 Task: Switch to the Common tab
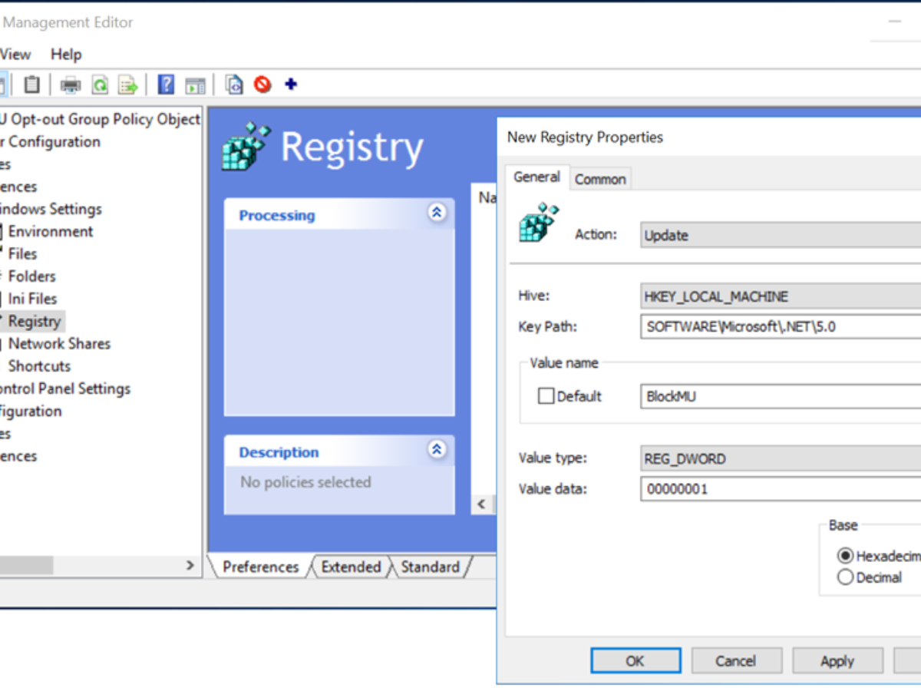600,179
